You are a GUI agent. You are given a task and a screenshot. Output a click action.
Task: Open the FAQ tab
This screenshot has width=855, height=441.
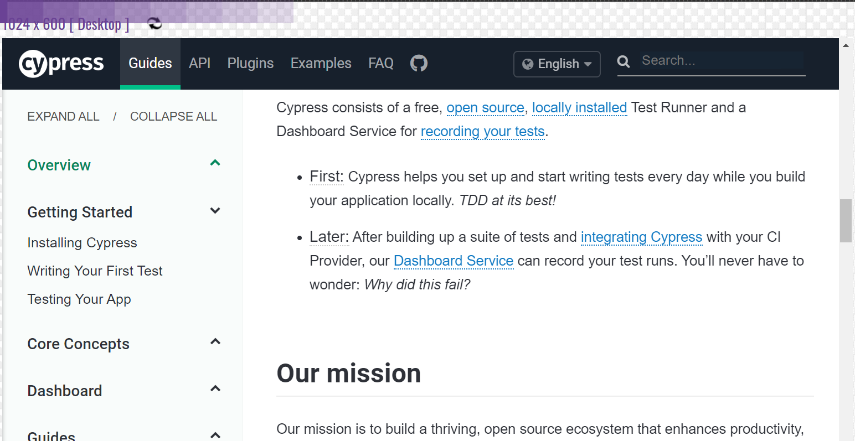coord(381,63)
